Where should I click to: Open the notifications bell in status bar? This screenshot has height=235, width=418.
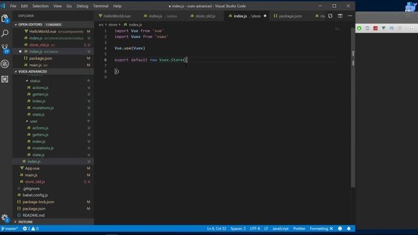point(349,228)
